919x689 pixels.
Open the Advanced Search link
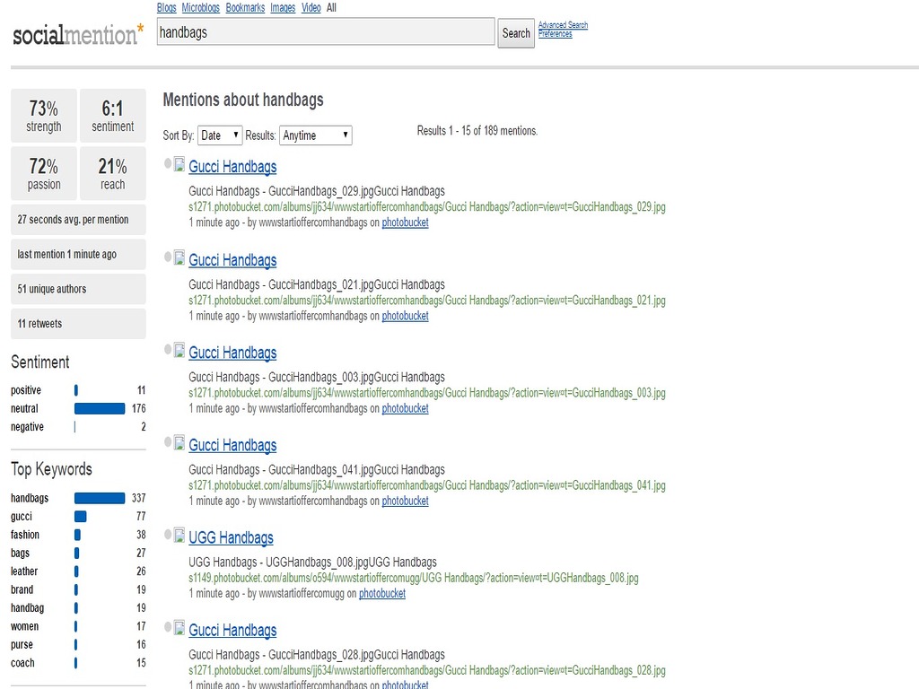tap(563, 25)
